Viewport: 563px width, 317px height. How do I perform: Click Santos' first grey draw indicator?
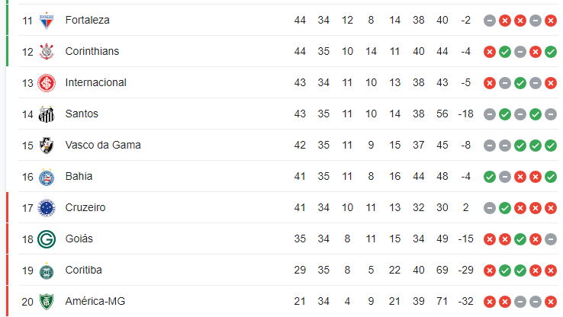490,114
